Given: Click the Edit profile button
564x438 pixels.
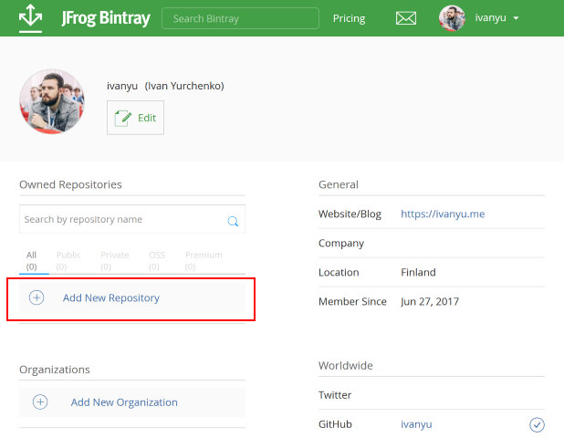Looking at the screenshot, I should coord(135,118).
